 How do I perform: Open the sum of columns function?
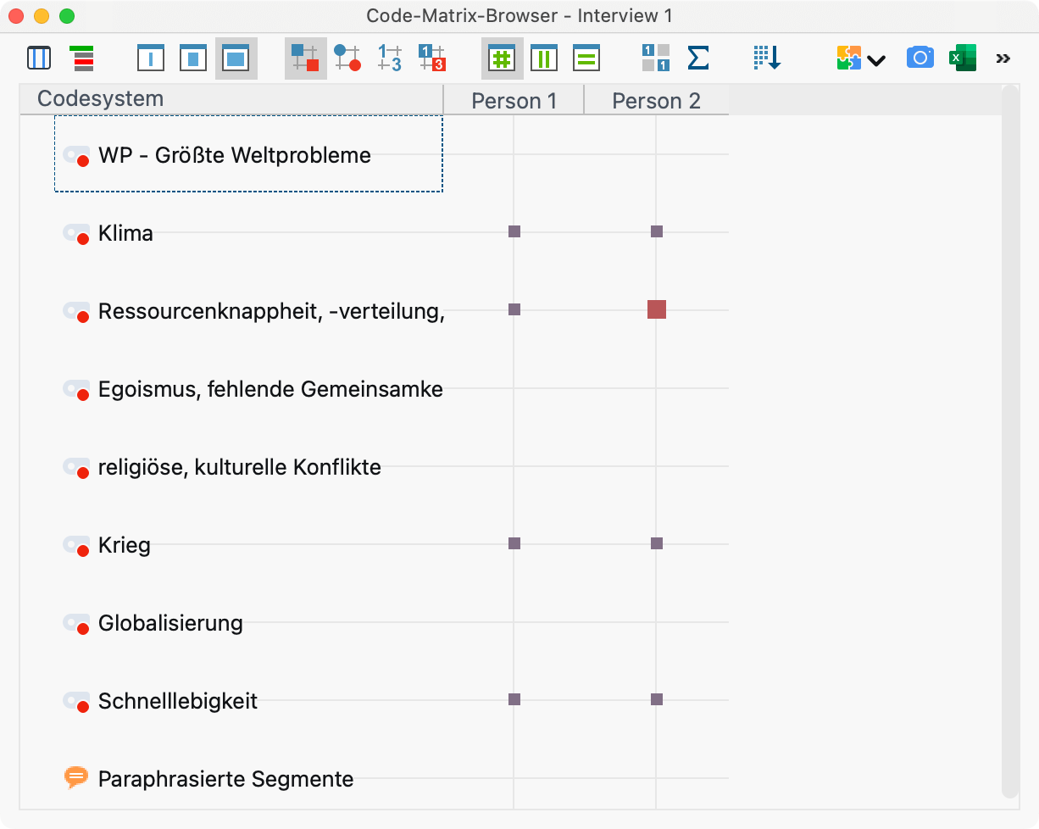(698, 58)
